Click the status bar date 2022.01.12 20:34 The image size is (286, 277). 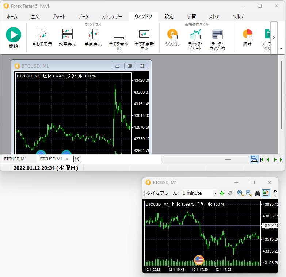pos(46,168)
